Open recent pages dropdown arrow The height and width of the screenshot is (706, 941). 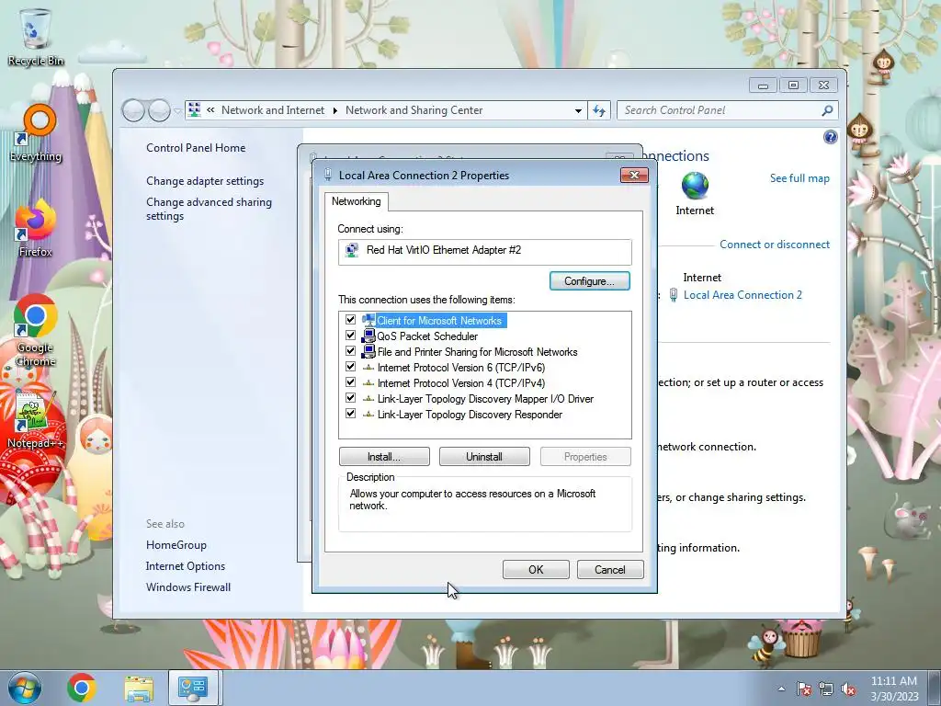pyautogui.click(x=177, y=110)
